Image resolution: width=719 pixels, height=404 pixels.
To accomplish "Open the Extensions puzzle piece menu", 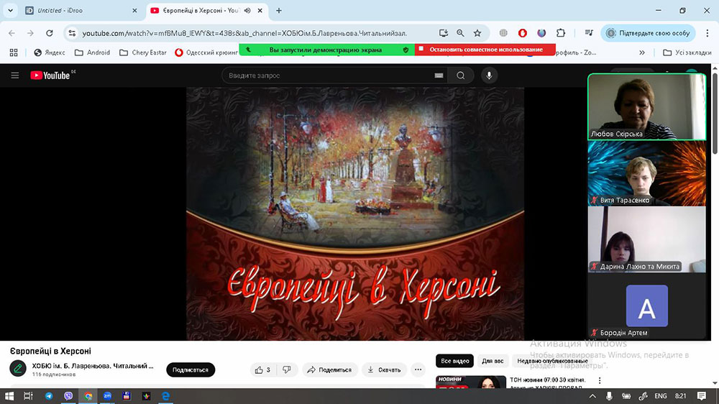I will [x=561, y=33].
